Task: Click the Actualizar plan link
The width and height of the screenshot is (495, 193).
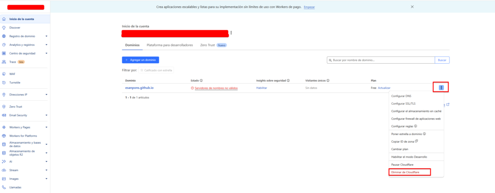Action: pos(384,88)
